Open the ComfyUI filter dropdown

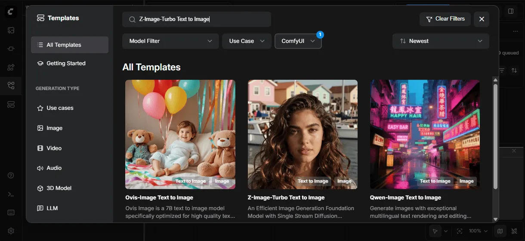pyautogui.click(x=298, y=41)
